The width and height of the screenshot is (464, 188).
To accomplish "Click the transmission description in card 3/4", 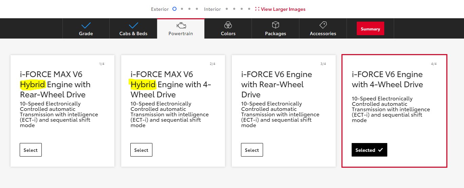I will [280, 114].
